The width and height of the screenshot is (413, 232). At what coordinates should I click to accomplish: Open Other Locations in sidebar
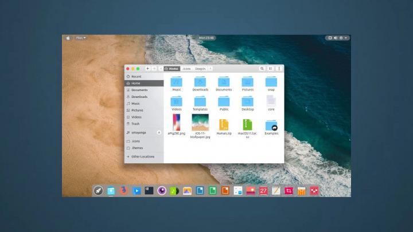[x=142, y=156]
